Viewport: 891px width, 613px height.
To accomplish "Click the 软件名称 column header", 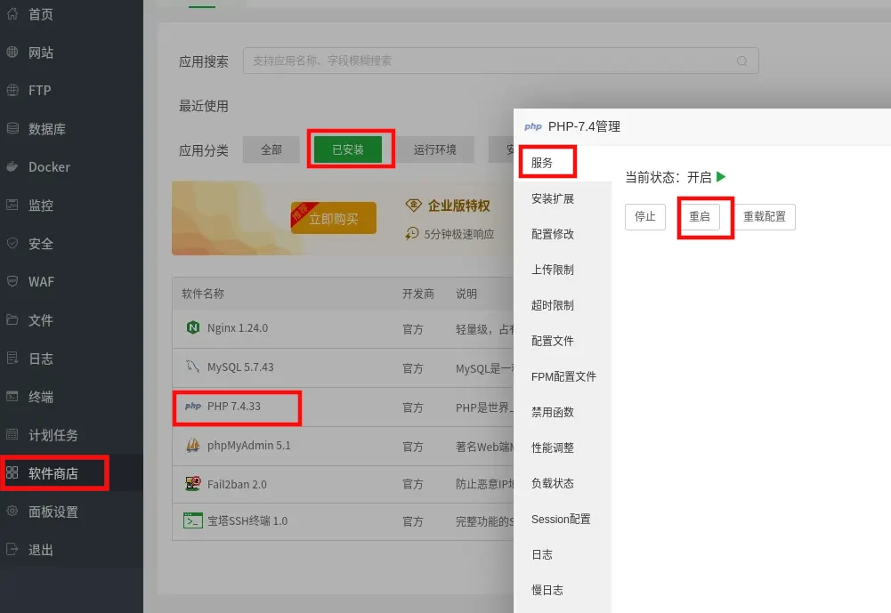I will 203,294.
